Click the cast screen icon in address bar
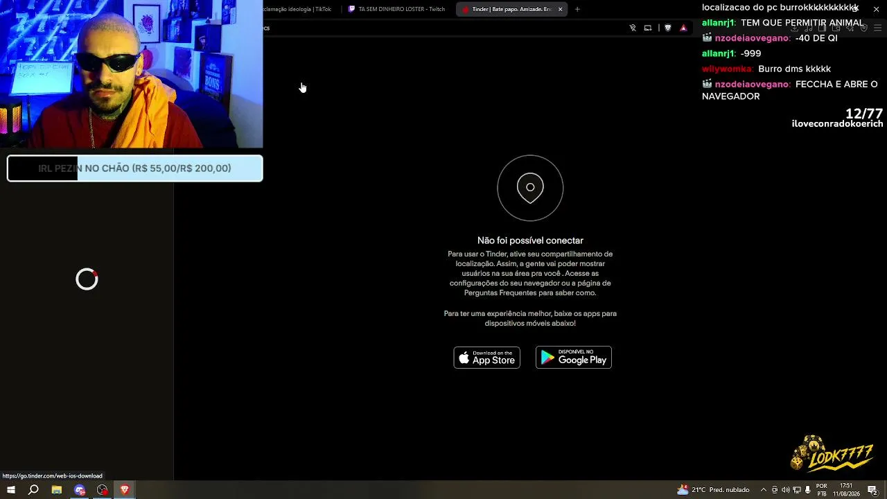887x499 pixels. (648, 28)
